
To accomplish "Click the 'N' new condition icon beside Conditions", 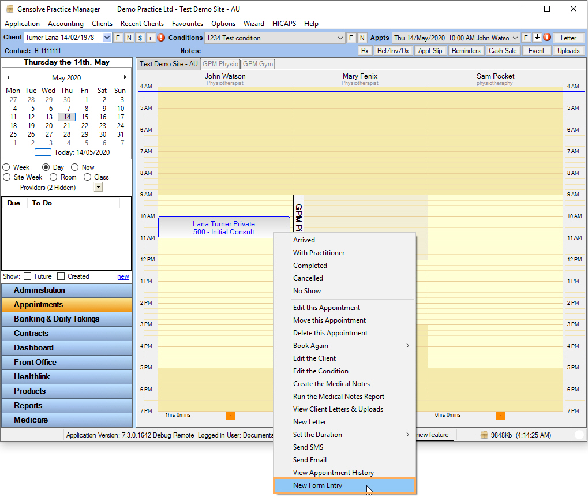I will (x=362, y=38).
